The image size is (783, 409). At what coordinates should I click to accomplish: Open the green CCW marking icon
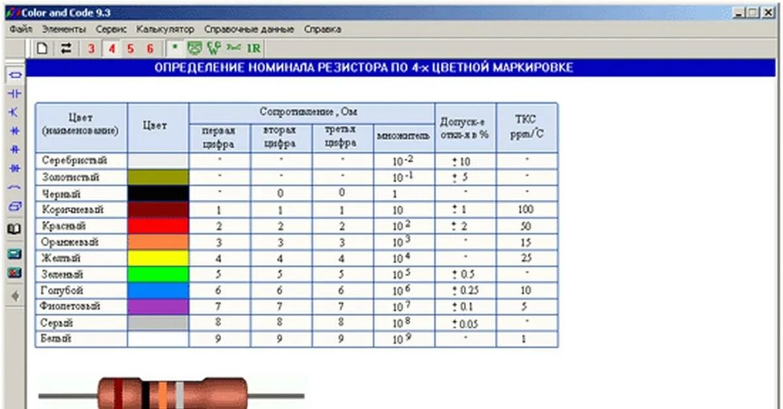[214, 48]
